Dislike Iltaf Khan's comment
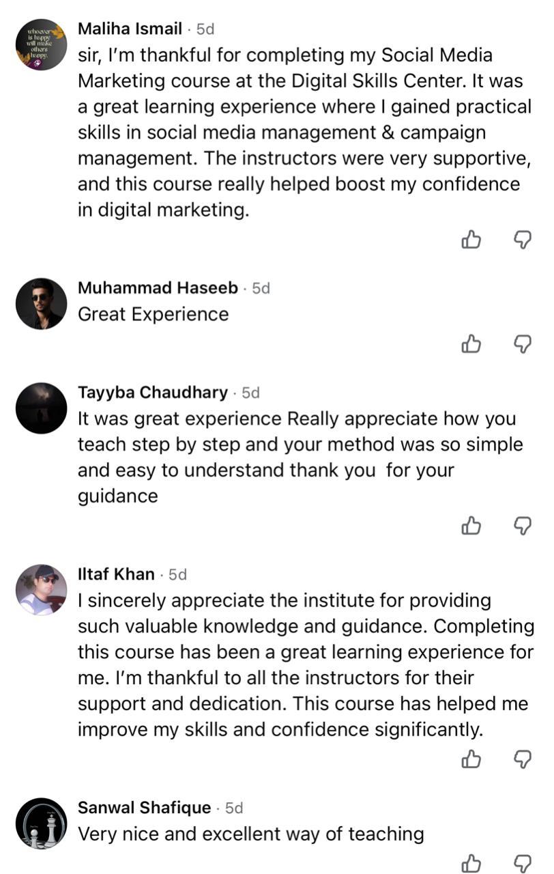 (522, 759)
